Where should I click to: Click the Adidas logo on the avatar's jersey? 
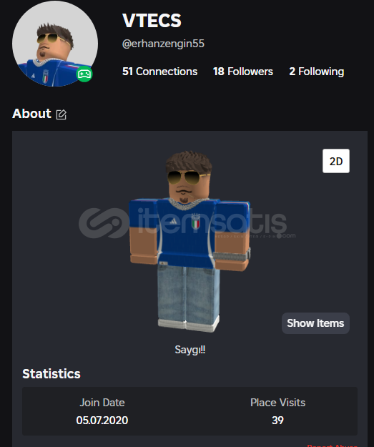tap(173, 221)
